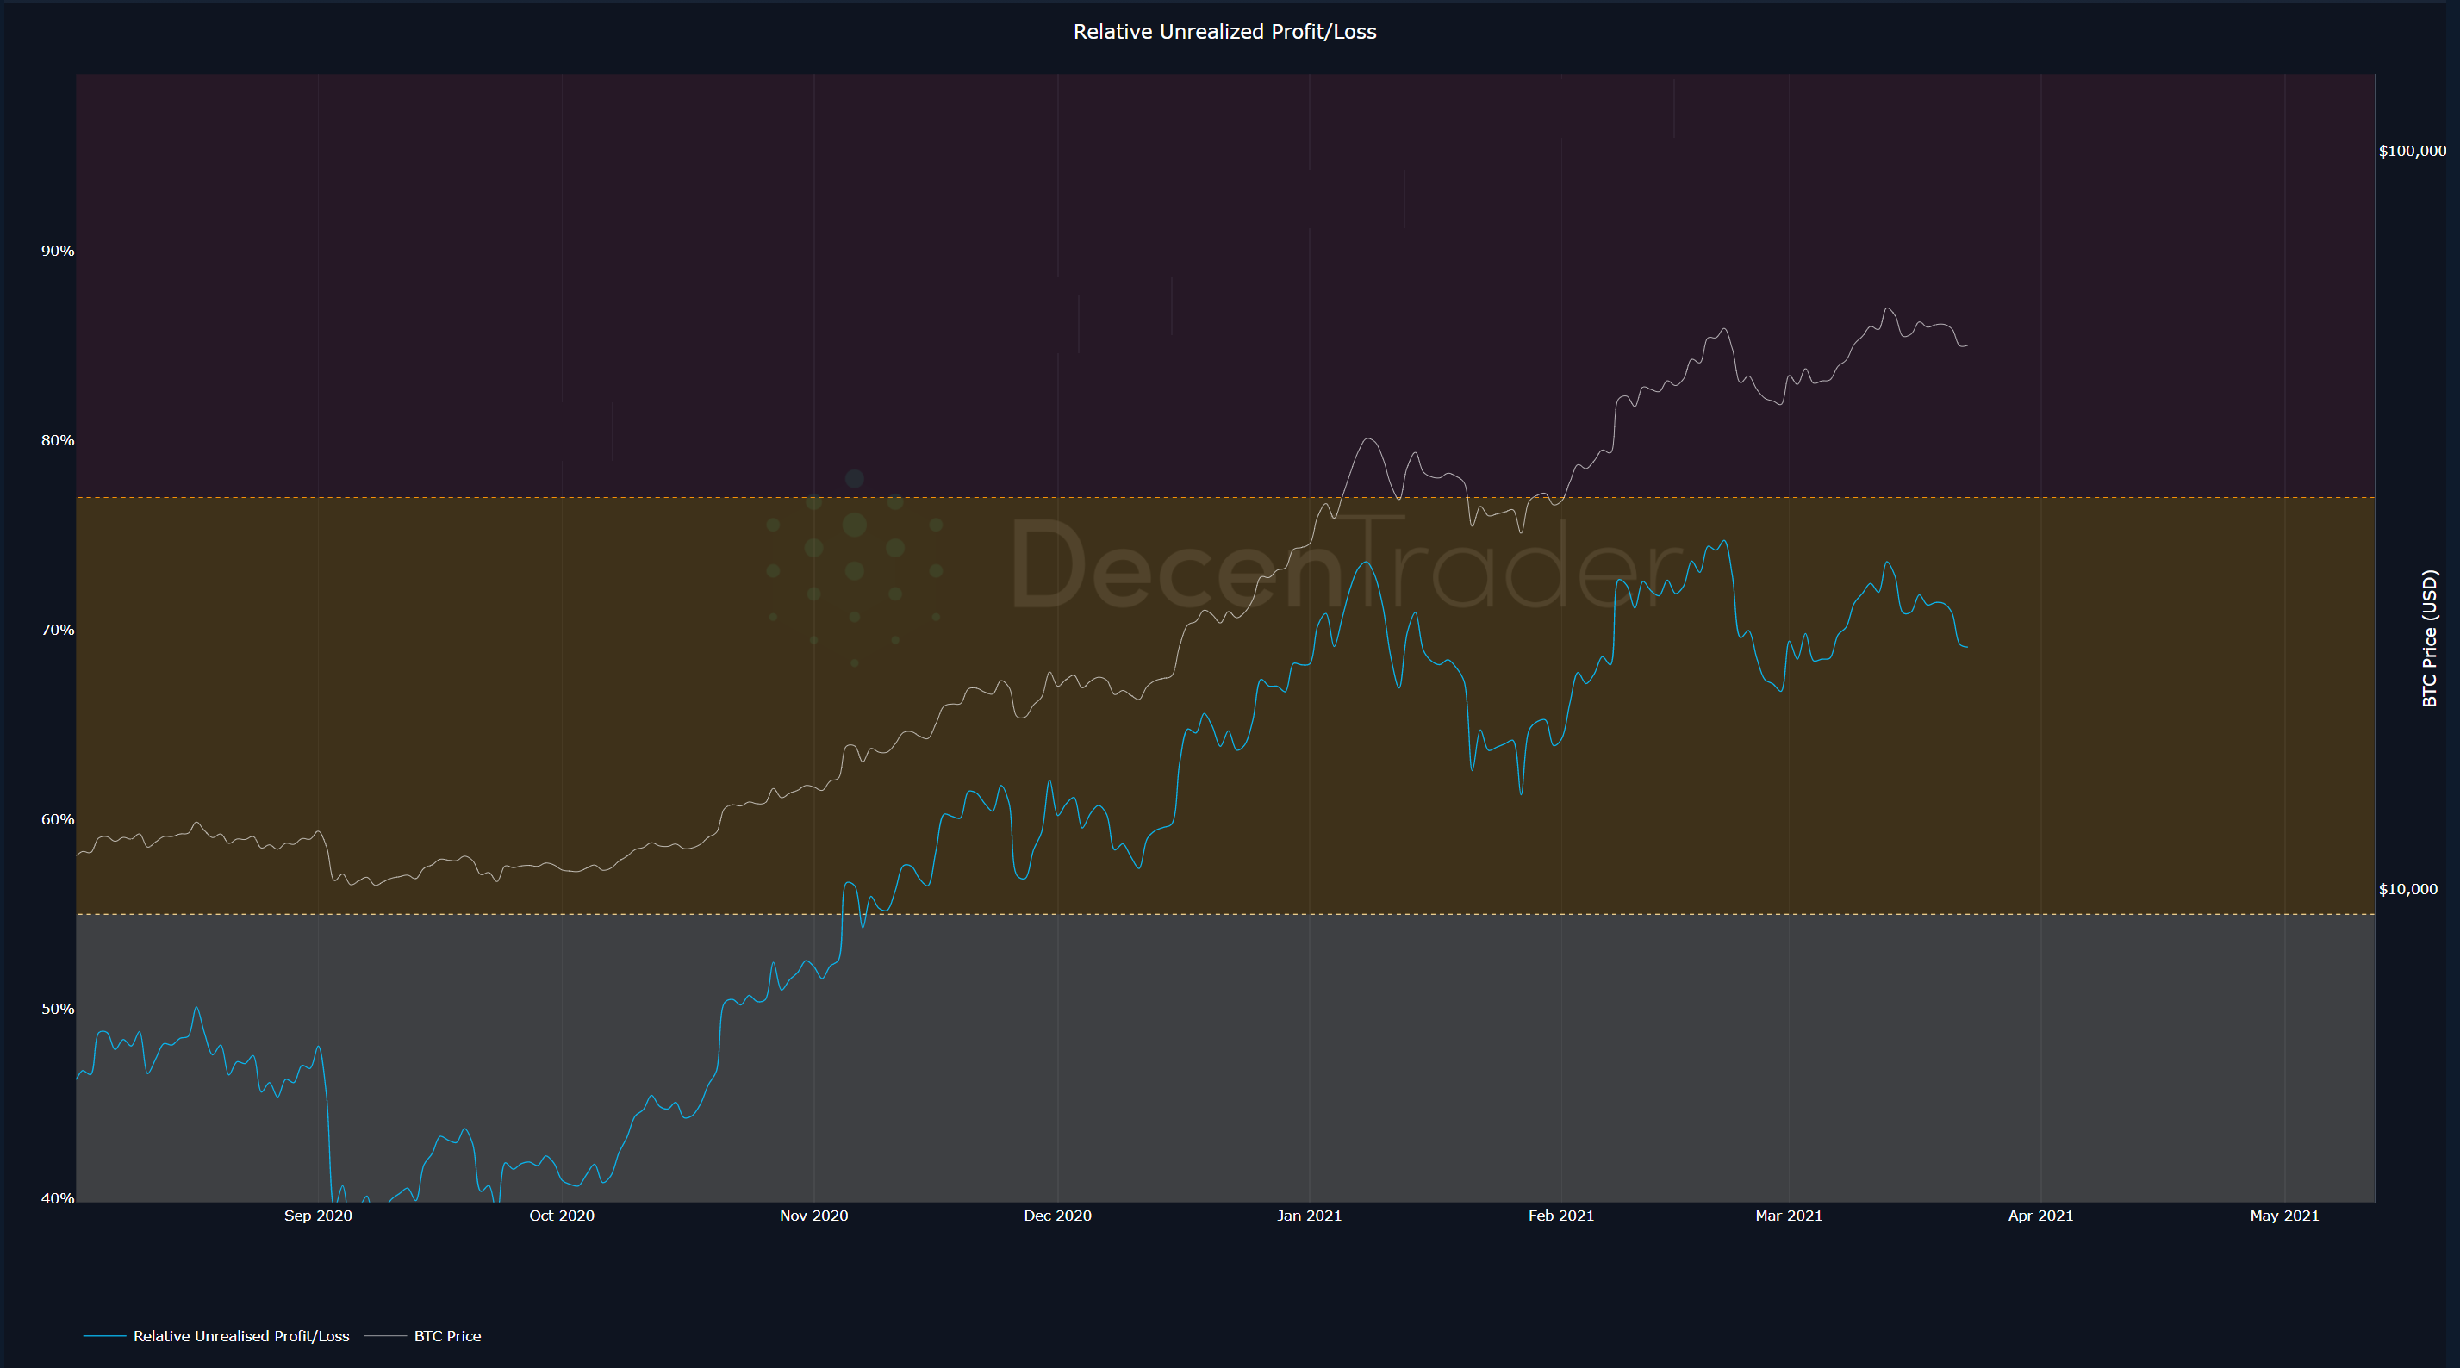Click the 90% y-axis tick label
The width and height of the screenshot is (2460, 1368).
(57, 250)
